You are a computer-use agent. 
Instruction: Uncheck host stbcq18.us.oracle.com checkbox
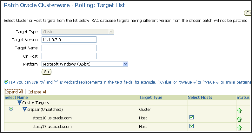click(191, 117)
